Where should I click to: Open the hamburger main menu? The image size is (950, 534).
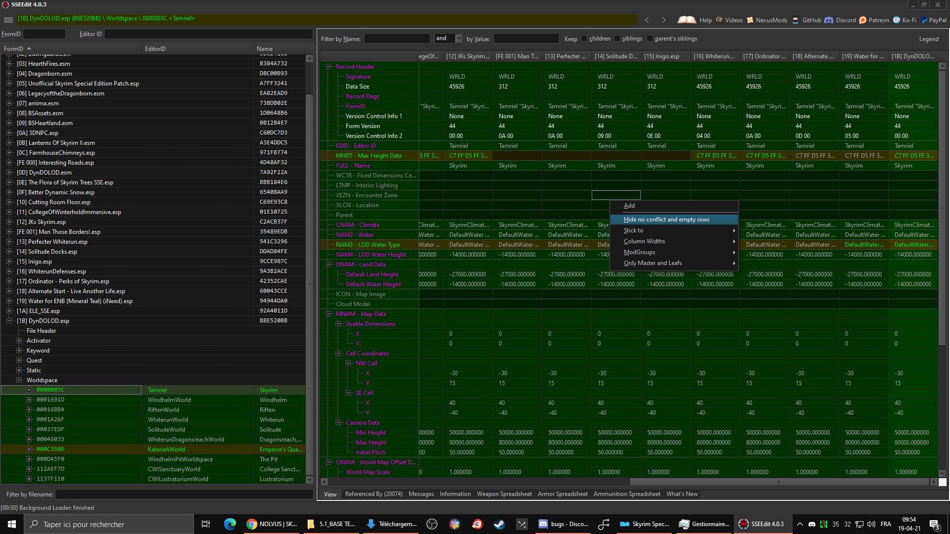(8, 20)
